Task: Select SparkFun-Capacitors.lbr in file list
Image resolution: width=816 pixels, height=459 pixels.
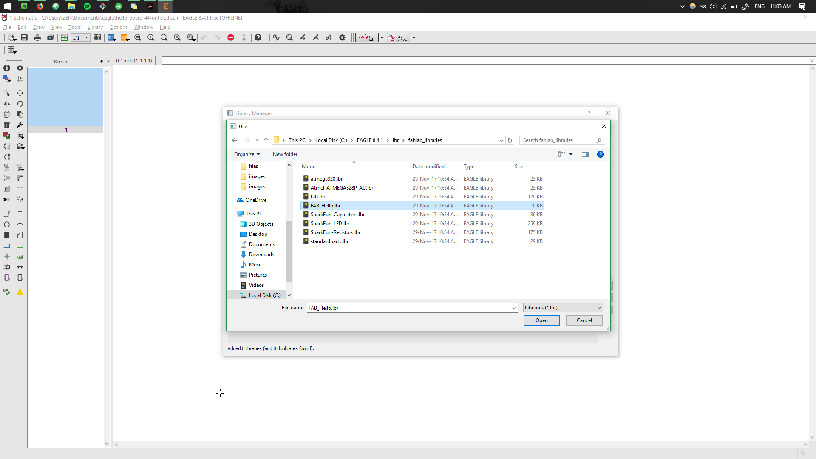Action: coord(337,215)
